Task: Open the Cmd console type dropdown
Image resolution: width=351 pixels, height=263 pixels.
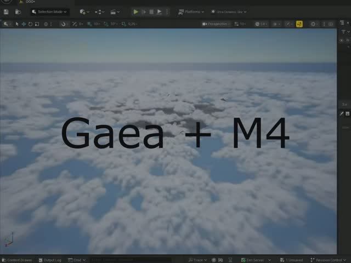Action: pos(77,260)
